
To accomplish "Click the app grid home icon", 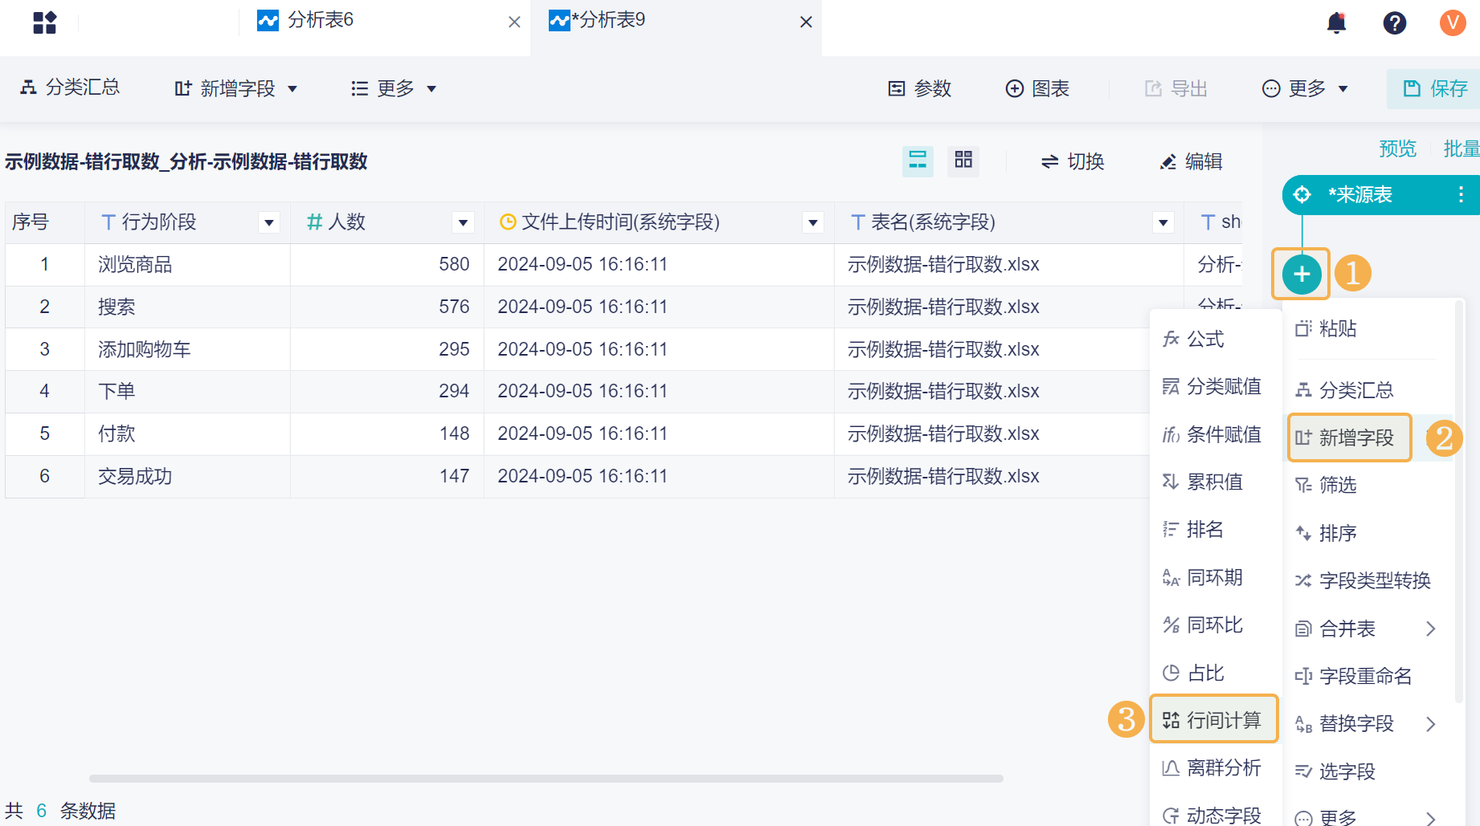I will tap(45, 22).
